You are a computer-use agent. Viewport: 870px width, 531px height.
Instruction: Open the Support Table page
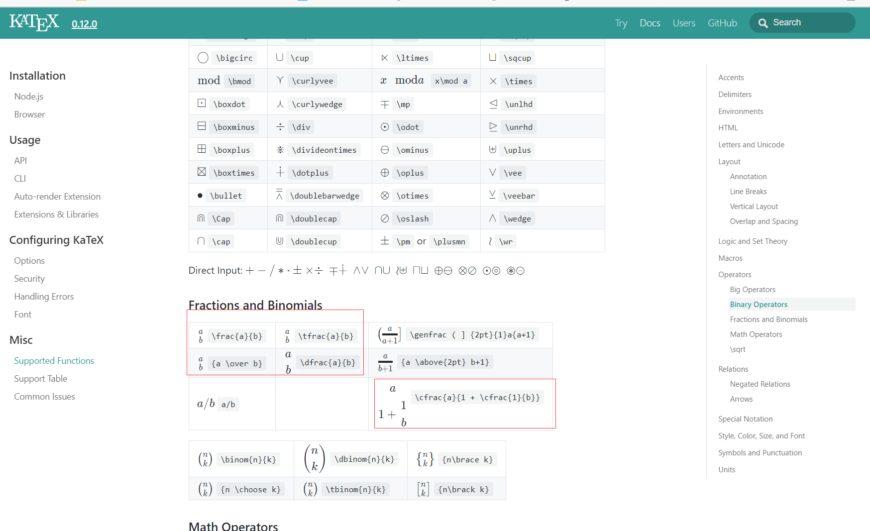pyautogui.click(x=41, y=378)
